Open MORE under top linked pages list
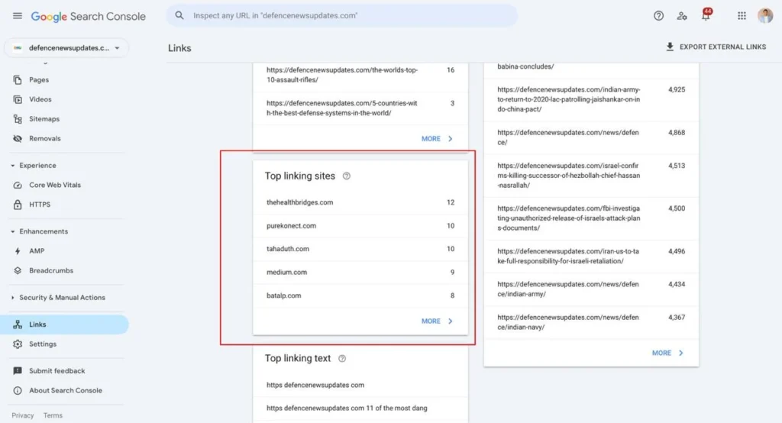The image size is (782, 423). point(437,139)
